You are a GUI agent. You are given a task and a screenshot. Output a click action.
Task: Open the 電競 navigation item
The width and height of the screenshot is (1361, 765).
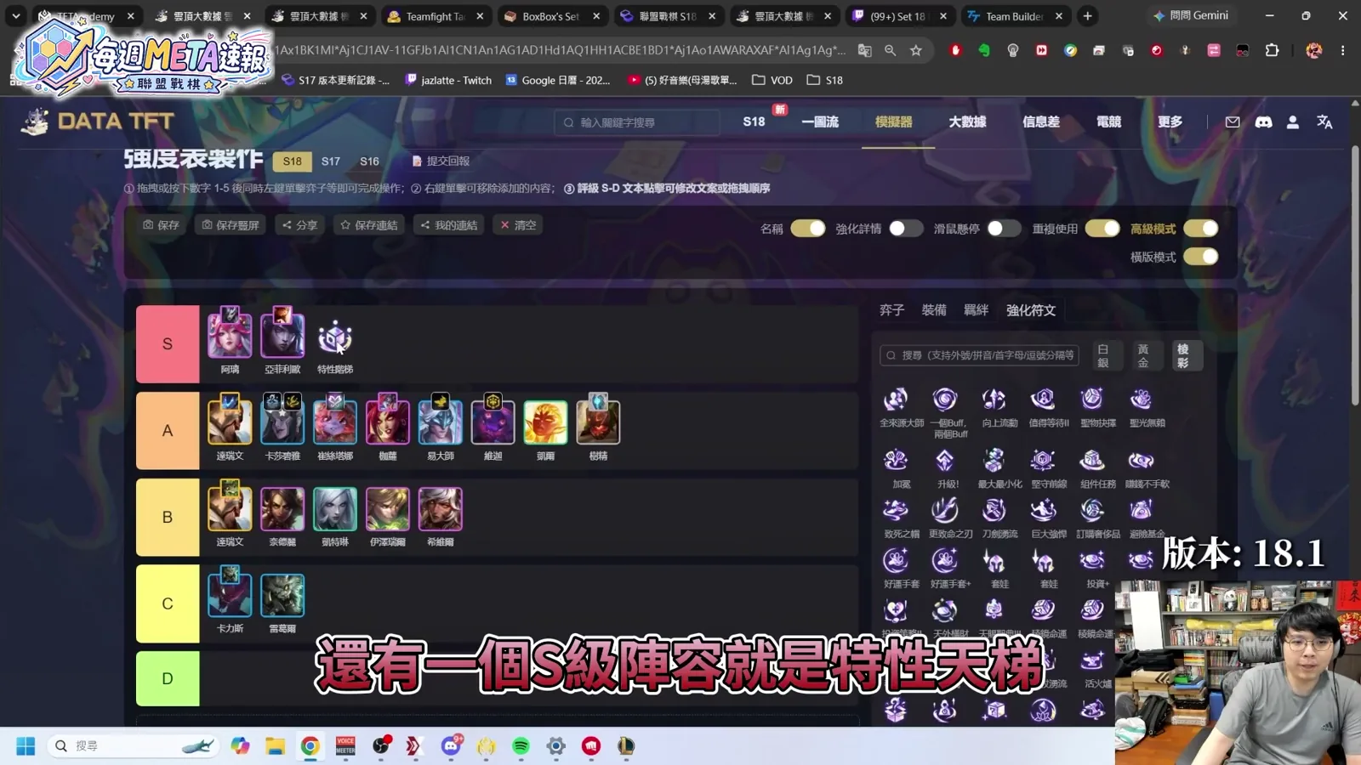[x=1108, y=122]
